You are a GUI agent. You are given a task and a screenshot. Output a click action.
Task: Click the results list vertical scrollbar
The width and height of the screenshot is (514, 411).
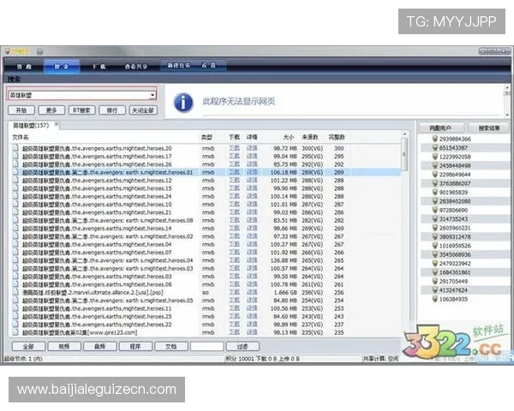[405, 240]
